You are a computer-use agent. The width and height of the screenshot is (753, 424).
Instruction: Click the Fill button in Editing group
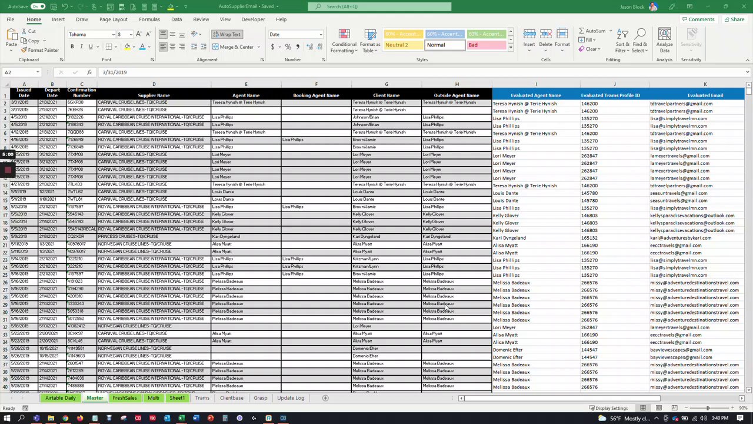(x=587, y=40)
